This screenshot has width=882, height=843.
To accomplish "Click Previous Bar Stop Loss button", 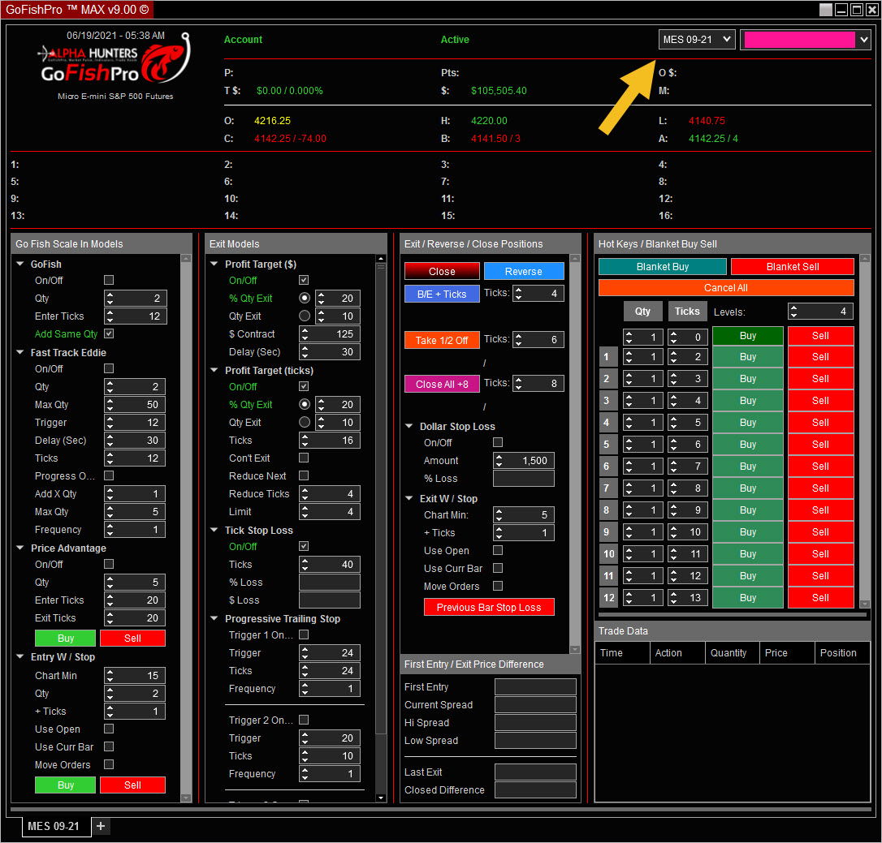I will (x=489, y=608).
